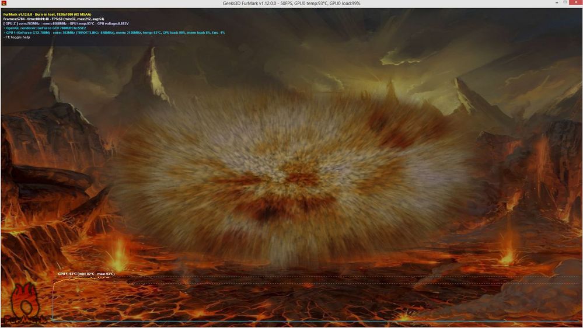Click the FurMark app icon in title bar
The width and height of the screenshot is (583, 328).
click(x=4, y=4)
